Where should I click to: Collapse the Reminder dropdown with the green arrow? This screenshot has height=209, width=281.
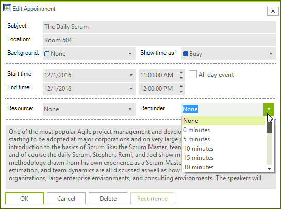coord(269,109)
